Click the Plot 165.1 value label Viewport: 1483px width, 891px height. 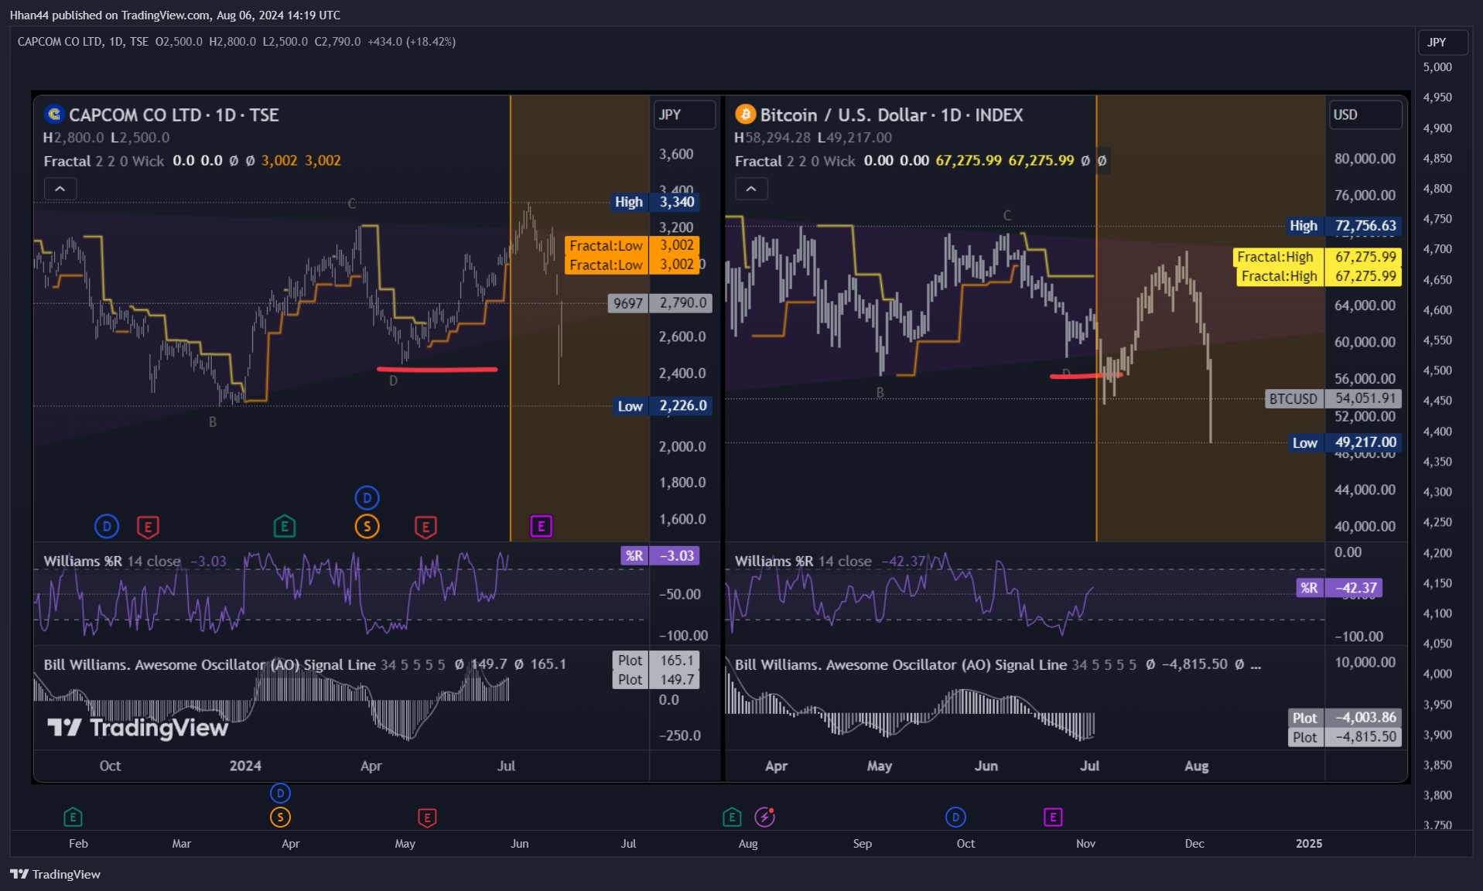[656, 660]
